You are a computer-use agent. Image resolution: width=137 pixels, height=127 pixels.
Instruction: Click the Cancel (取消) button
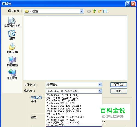pos(119,91)
